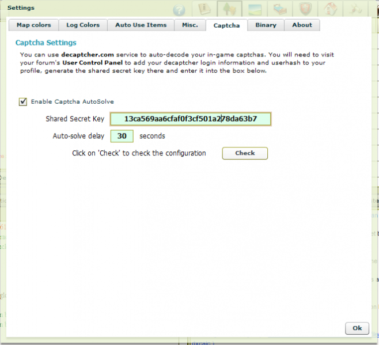Click the bed icon in toolbar

pyautogui.click(x=281, y=9)
